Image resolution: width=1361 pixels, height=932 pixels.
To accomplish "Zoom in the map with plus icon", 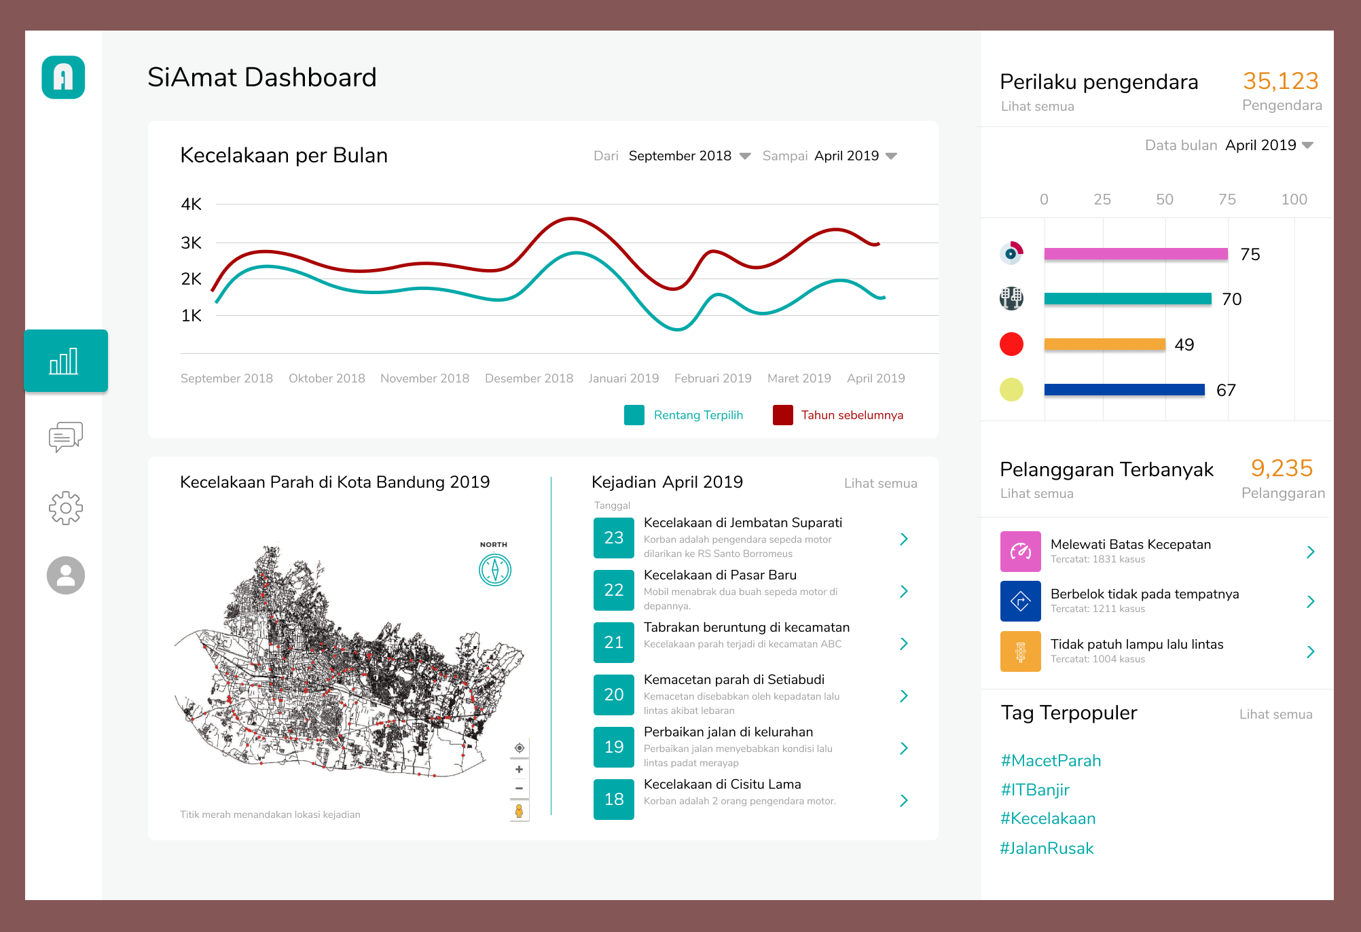I will point(520,769).
